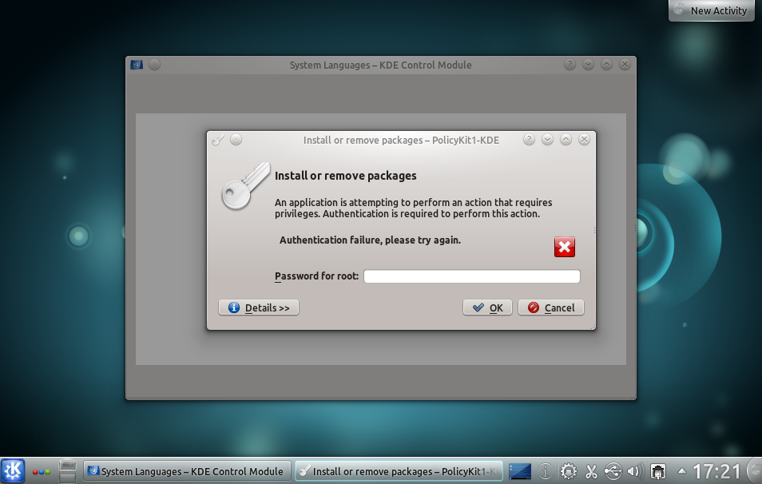Image resolution: width=762 pixels, height=484 pixels.
Task: Maximize the System Languages window
Action: [606, 65]
